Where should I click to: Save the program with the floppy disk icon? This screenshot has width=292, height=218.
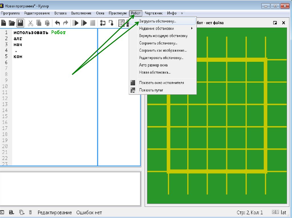(x=20, y=23)
